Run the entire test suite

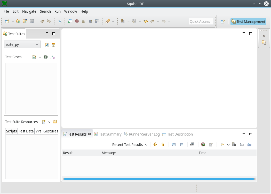coord(46,57)
